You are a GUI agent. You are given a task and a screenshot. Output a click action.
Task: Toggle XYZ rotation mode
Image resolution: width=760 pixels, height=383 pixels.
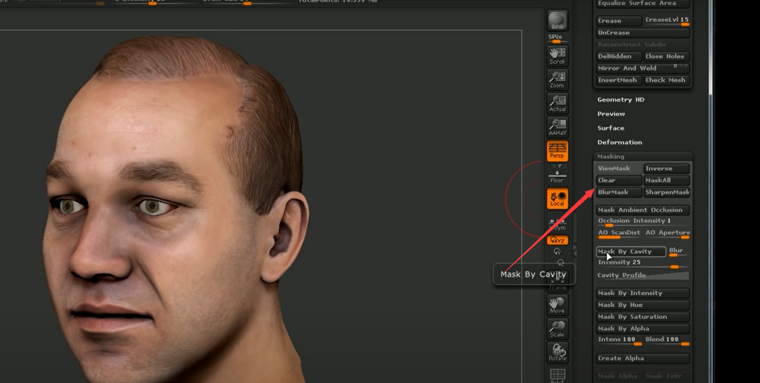click(x=557, y=240)
